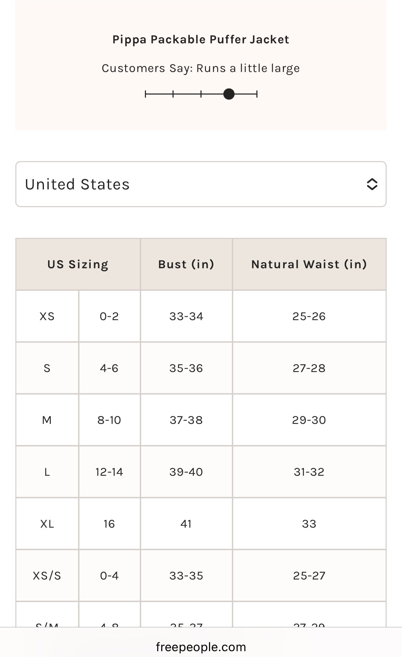Click the 8-10 numeric size cell

coord(109,420)
